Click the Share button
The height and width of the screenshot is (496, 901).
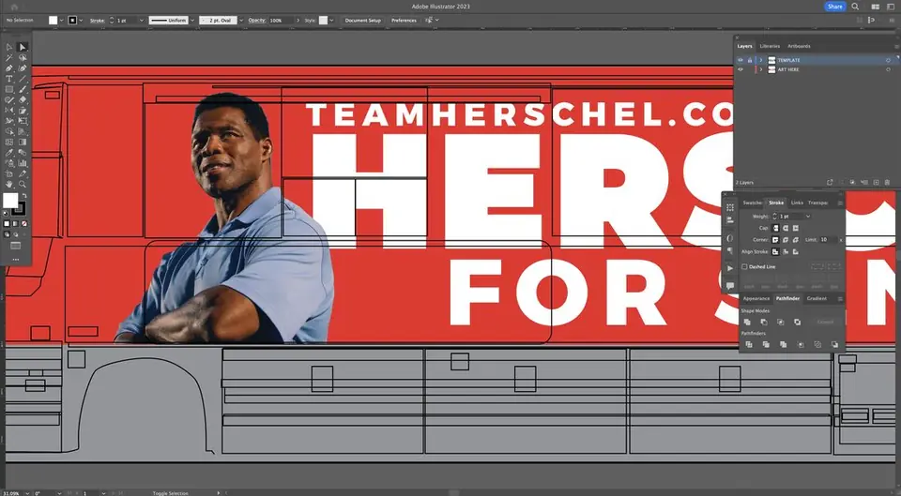(835, 7)
